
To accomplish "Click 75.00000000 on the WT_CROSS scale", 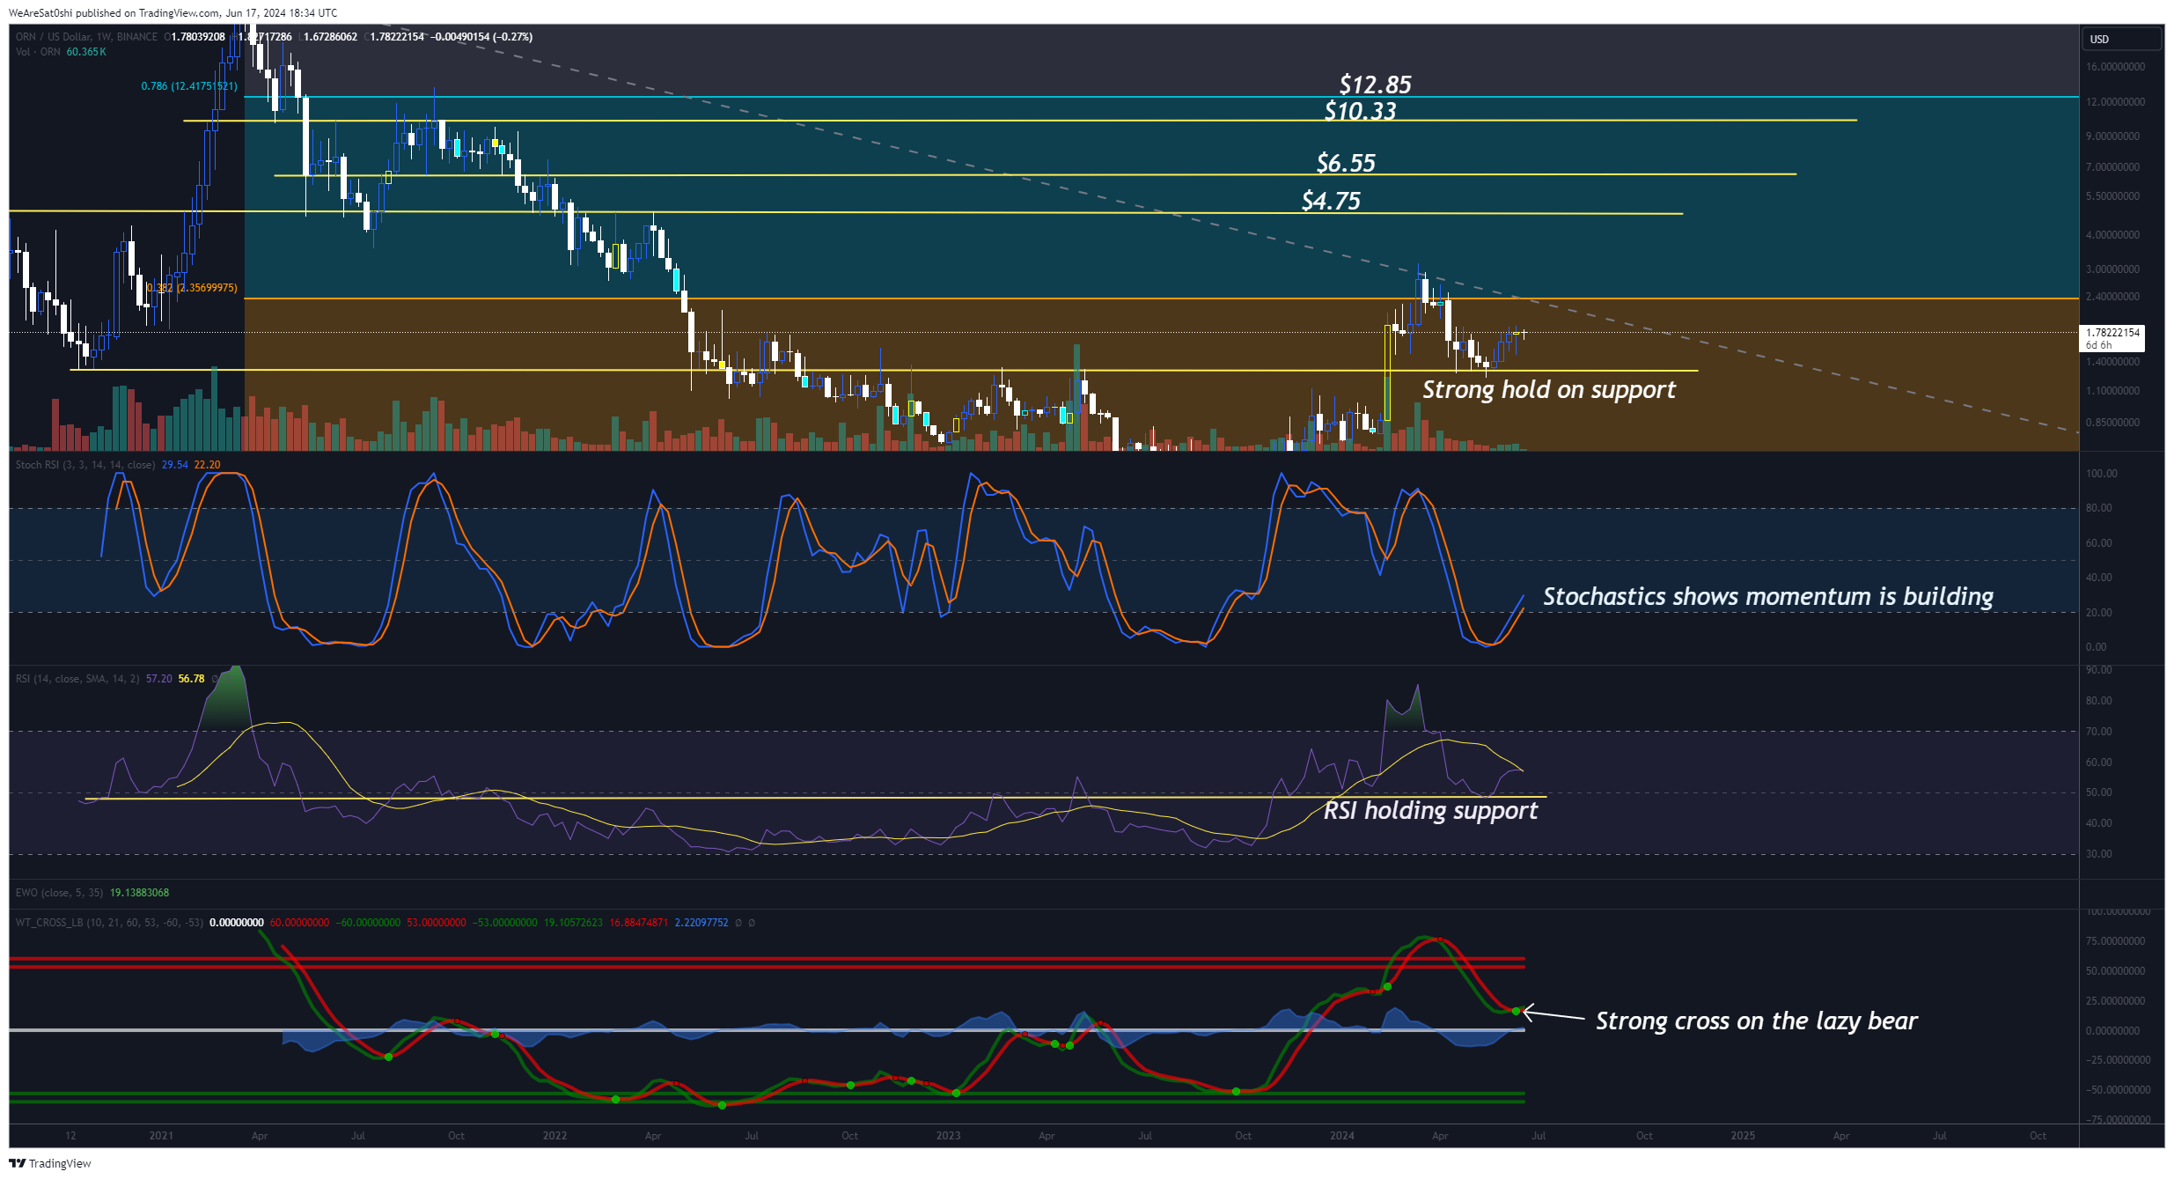I will click(2115, 941).
